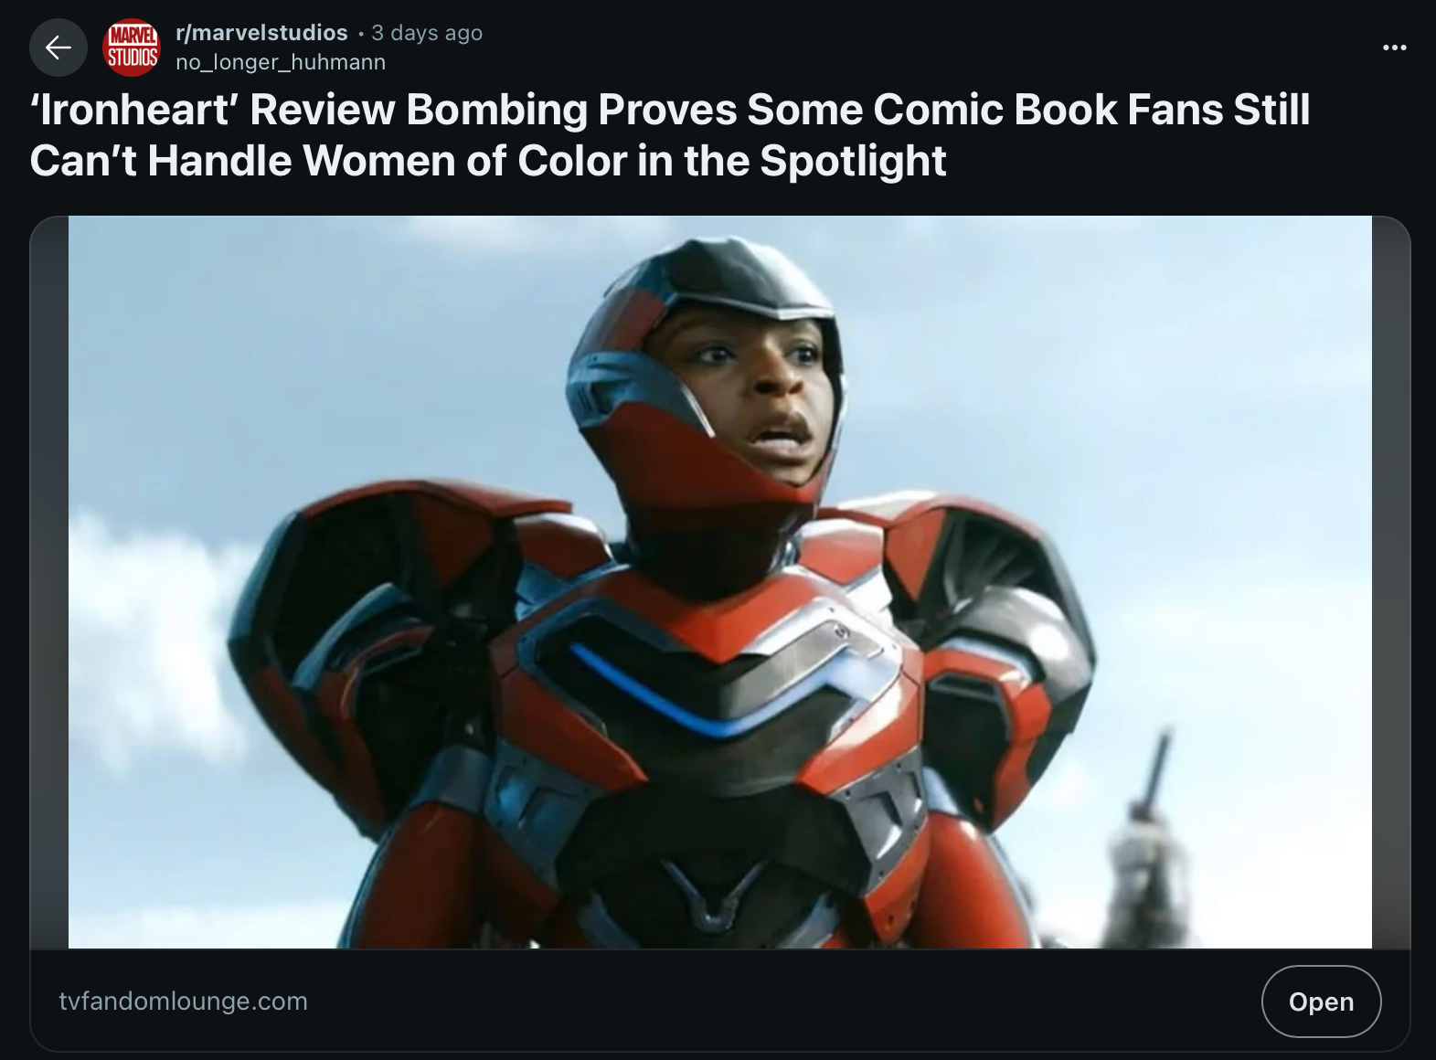Click the Open button on link card
Viewport: 1436px width, 1060px height.
point(1321,1002)
